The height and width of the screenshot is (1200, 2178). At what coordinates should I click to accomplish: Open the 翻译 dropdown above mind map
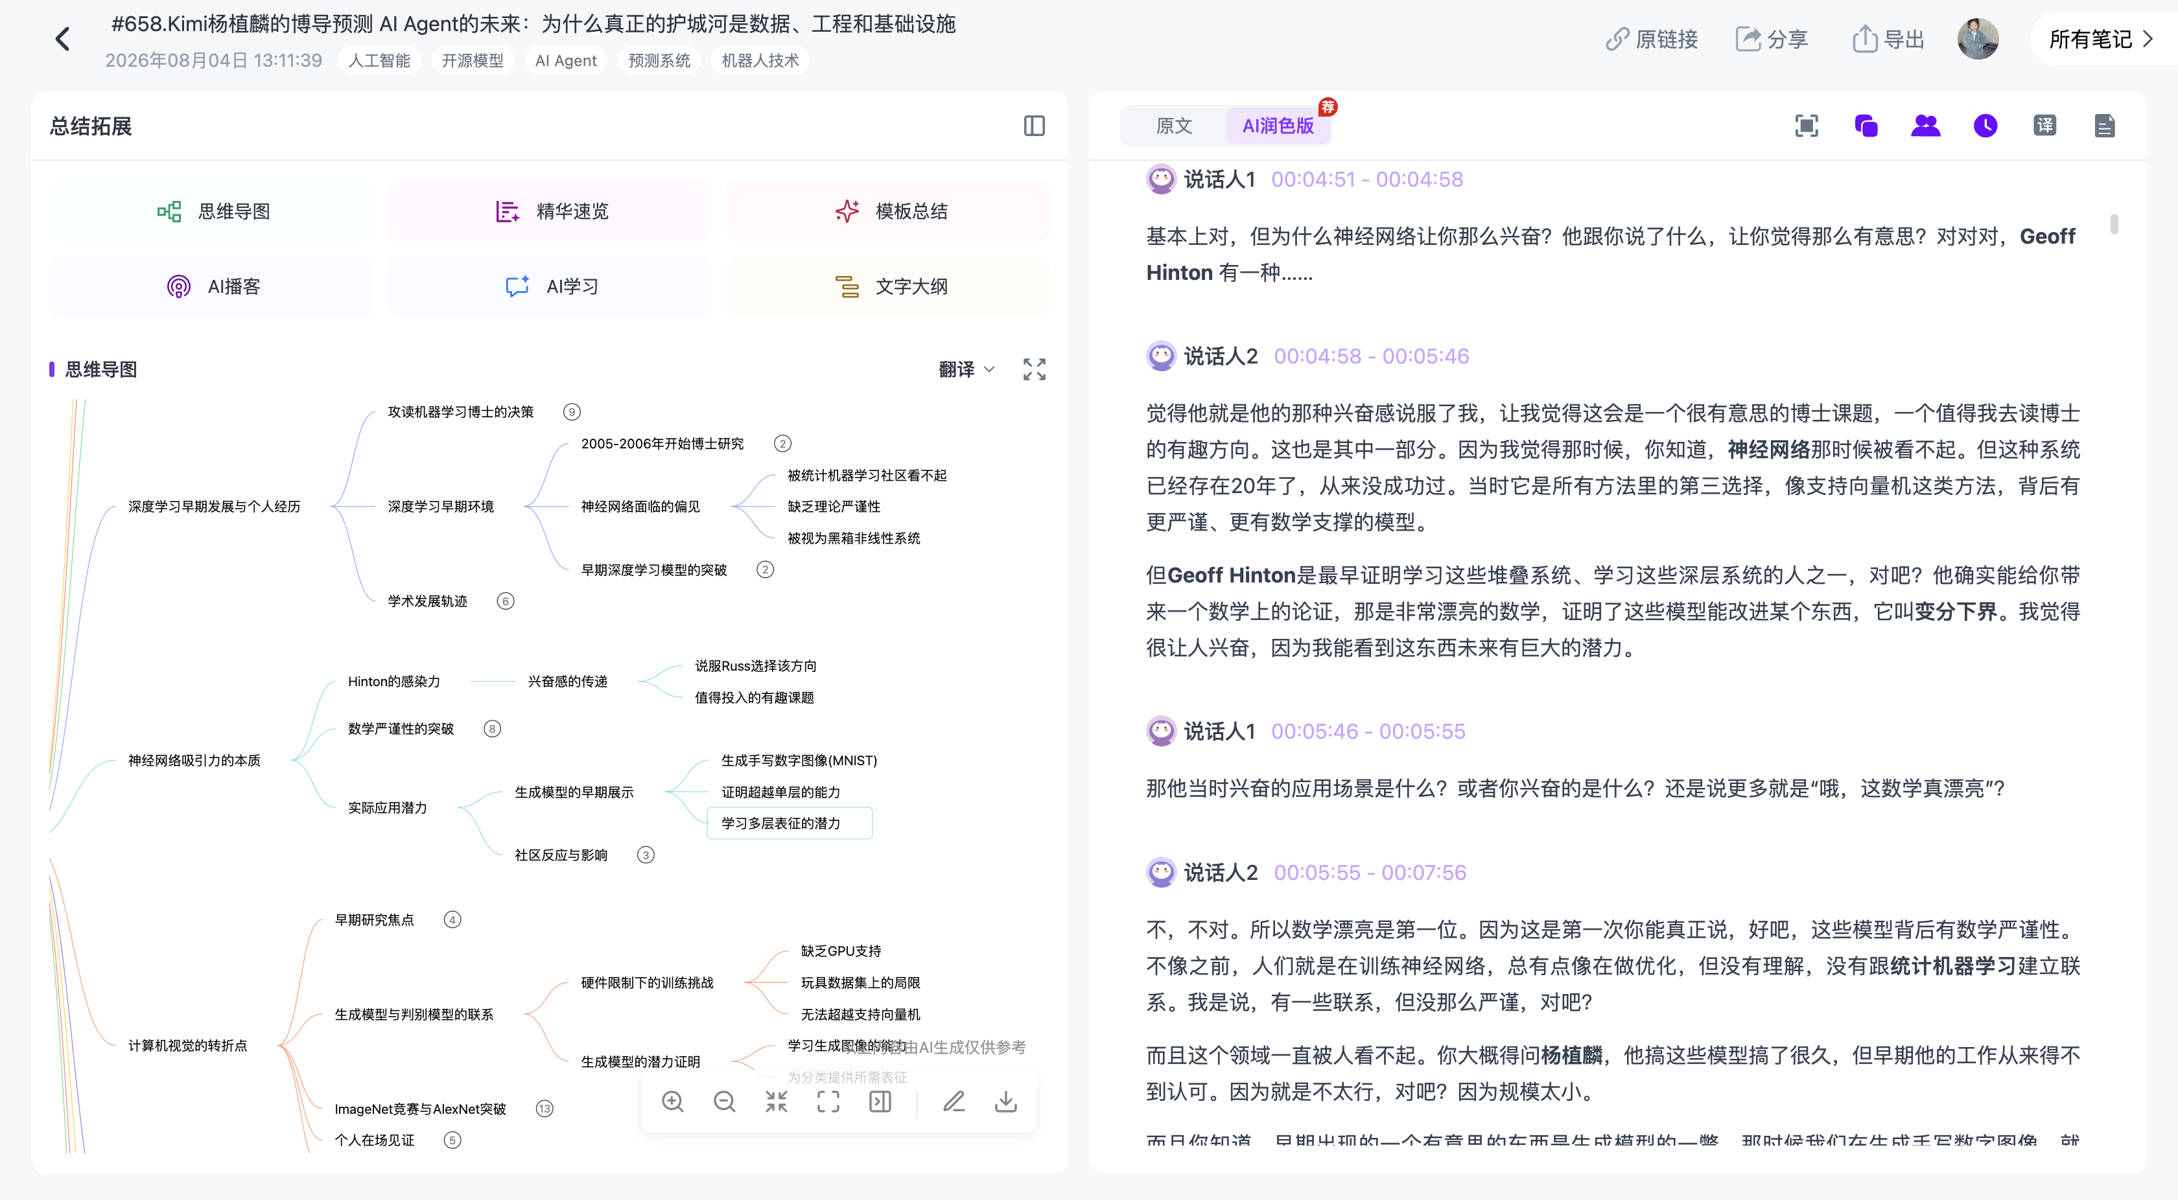[x=966, y=369]
